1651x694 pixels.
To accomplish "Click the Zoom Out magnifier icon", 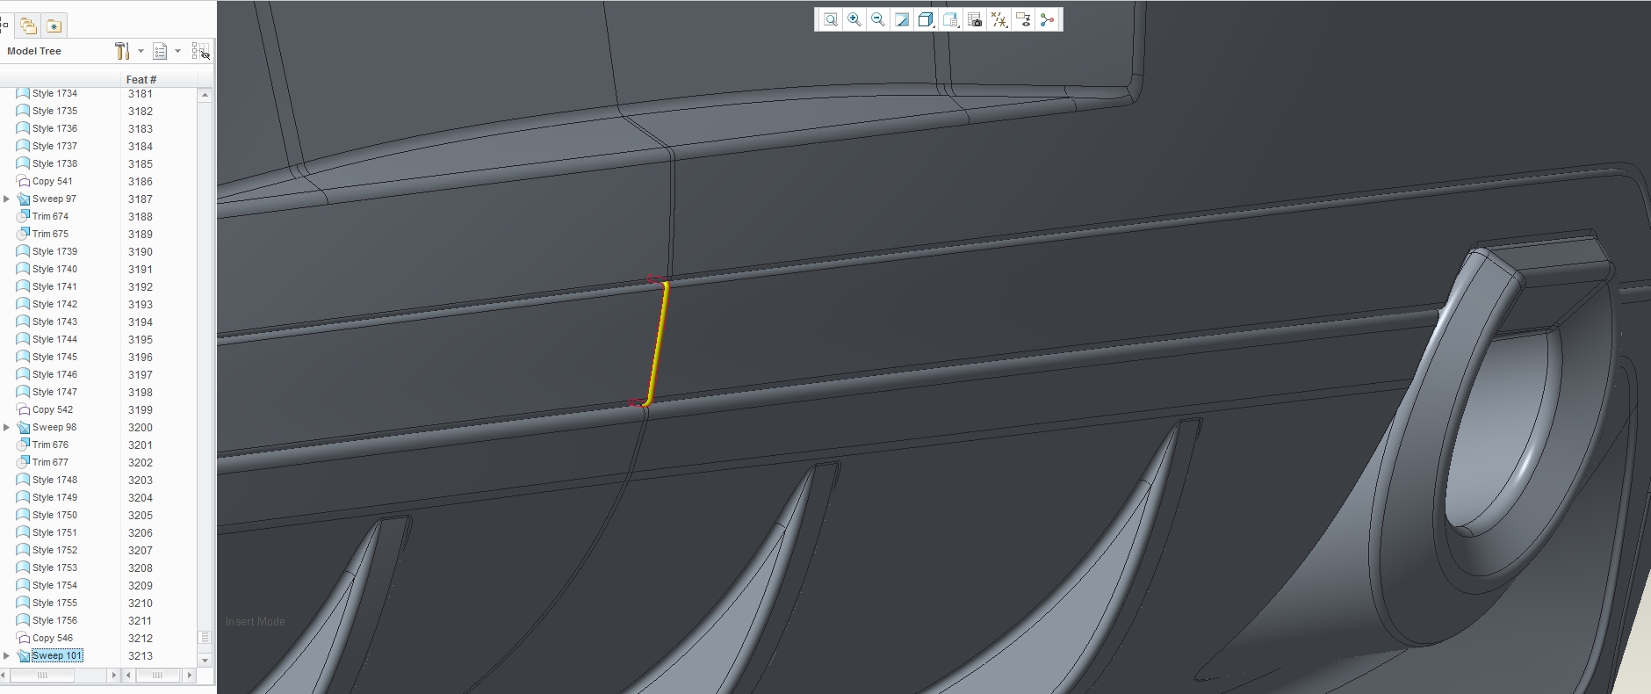I will click(x=877, y=19).
